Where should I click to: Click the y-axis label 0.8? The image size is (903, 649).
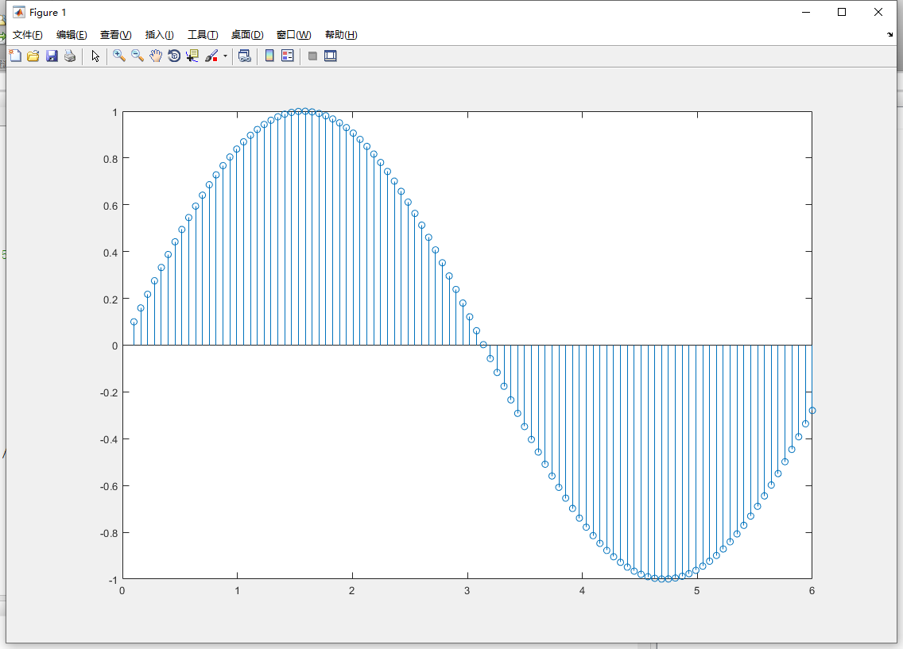click(110, 159)
